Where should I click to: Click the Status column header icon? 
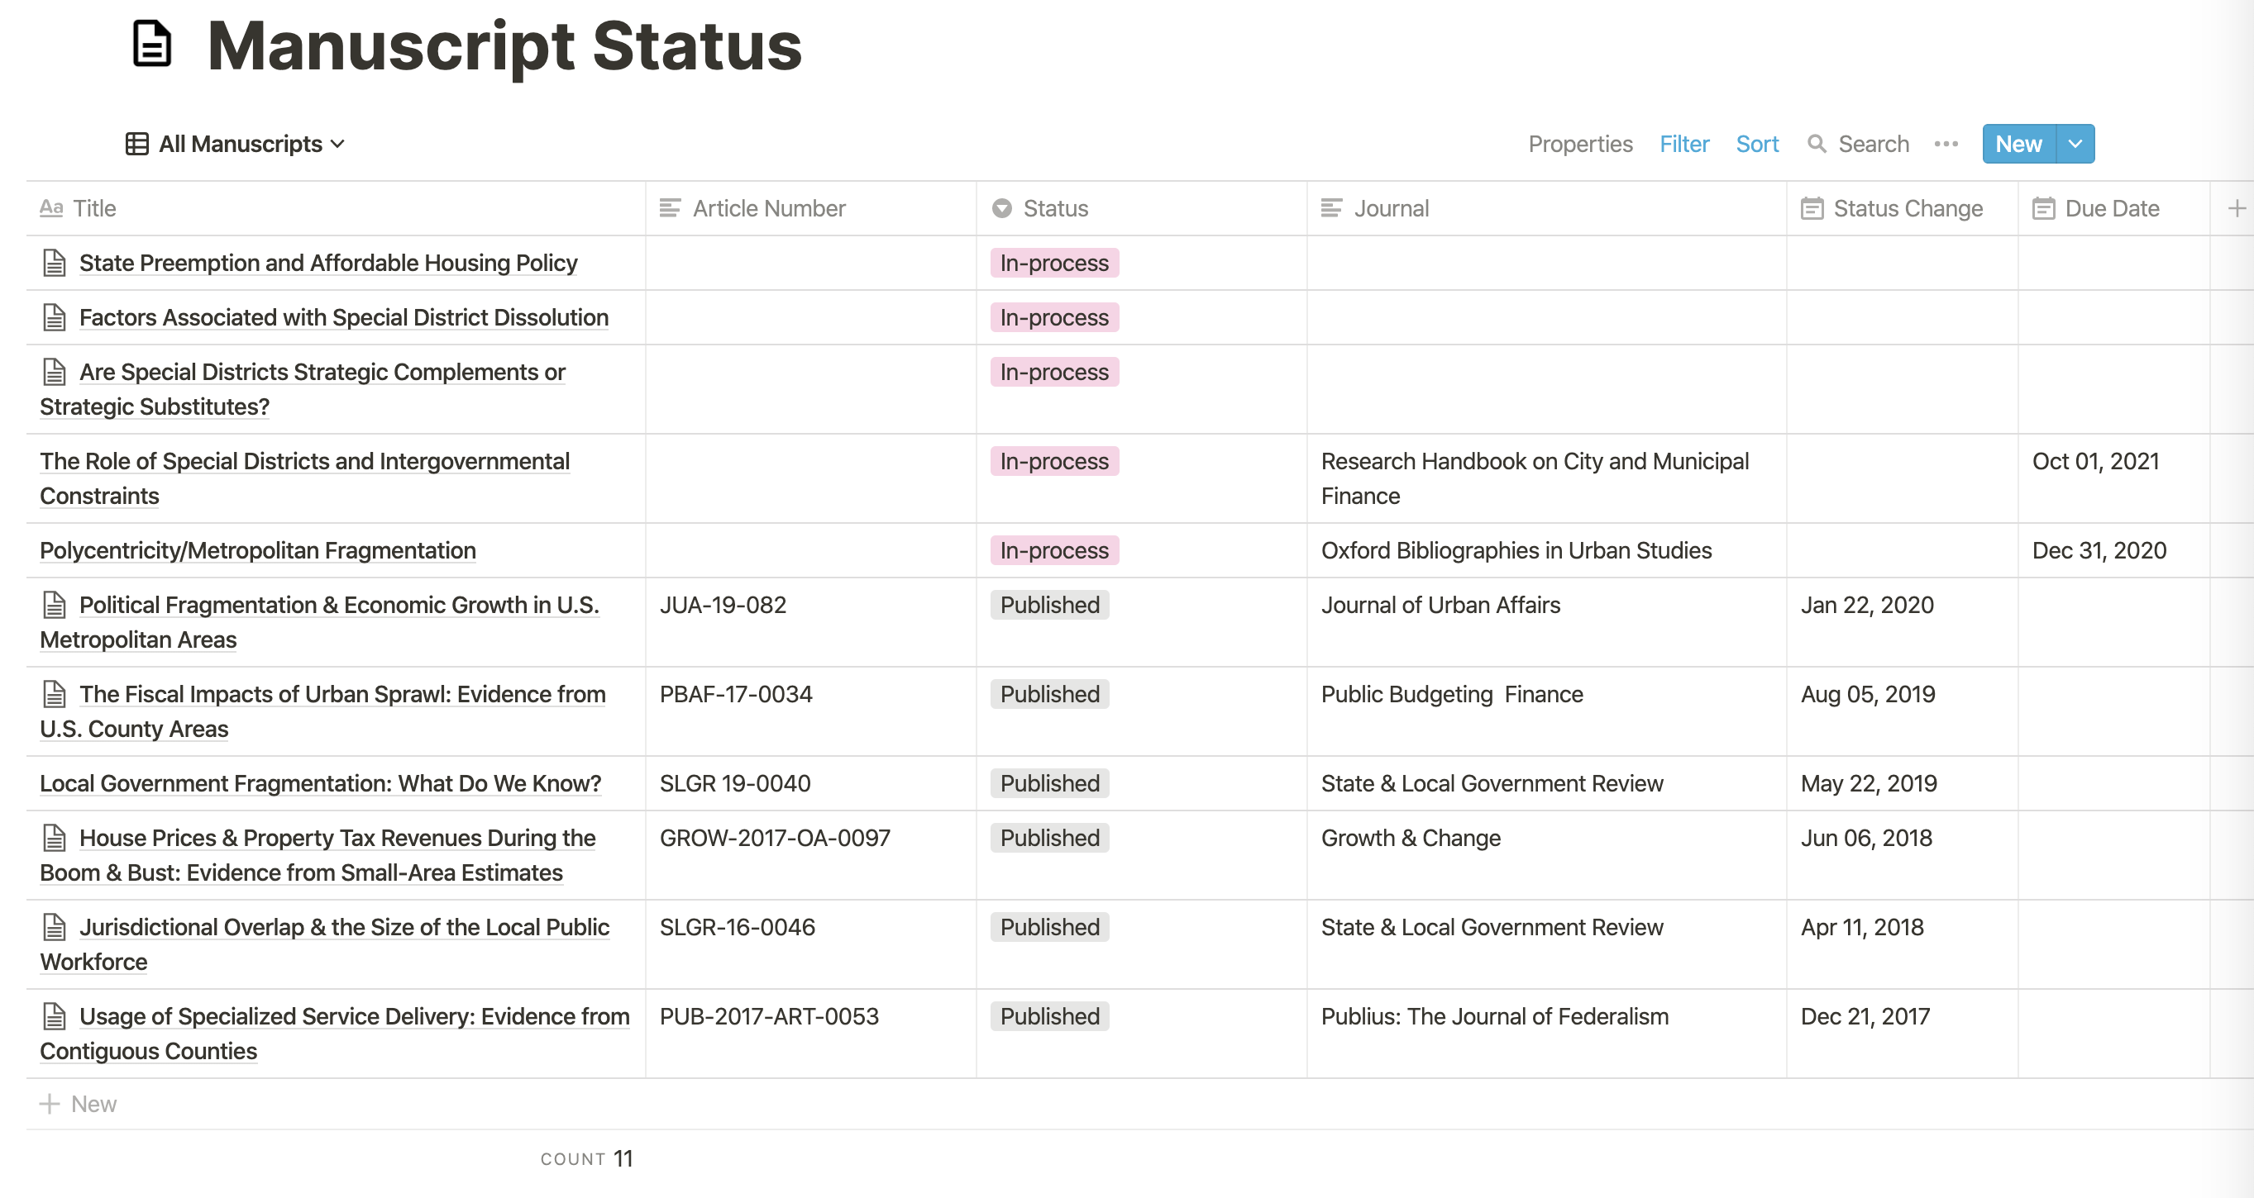pyautogui.click(x=1002, y=208)
